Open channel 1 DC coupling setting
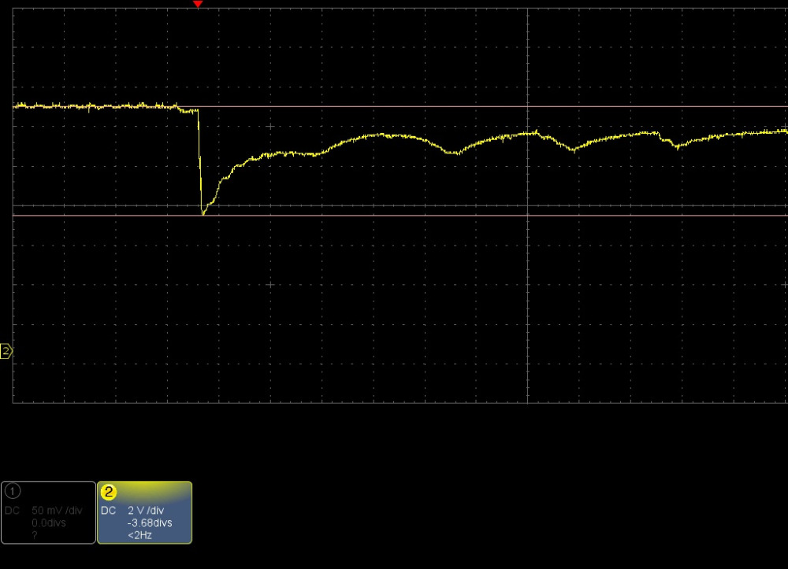 pyautogui.click(x=12, y=510)
